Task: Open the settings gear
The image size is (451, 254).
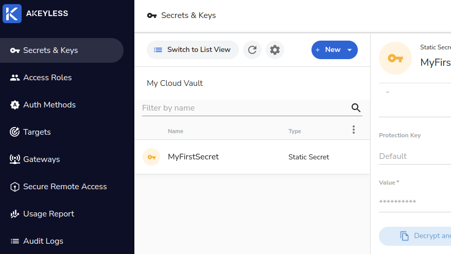Action: click(x=275, y=50)
